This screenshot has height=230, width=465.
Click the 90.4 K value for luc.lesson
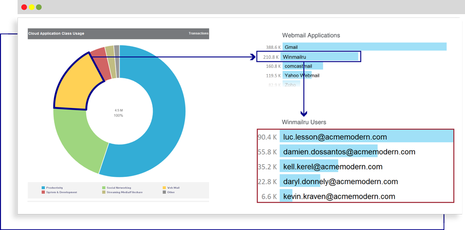point(267,138)
